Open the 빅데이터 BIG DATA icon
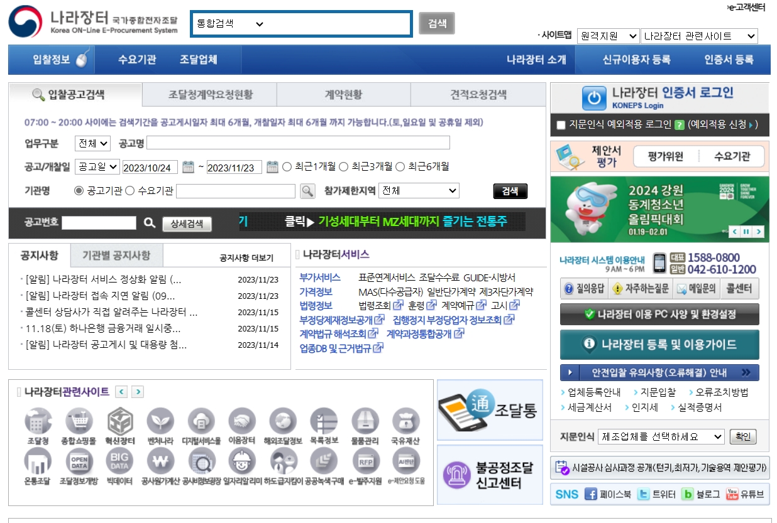The height and width of the screenshot is (523, 777). 119,462
